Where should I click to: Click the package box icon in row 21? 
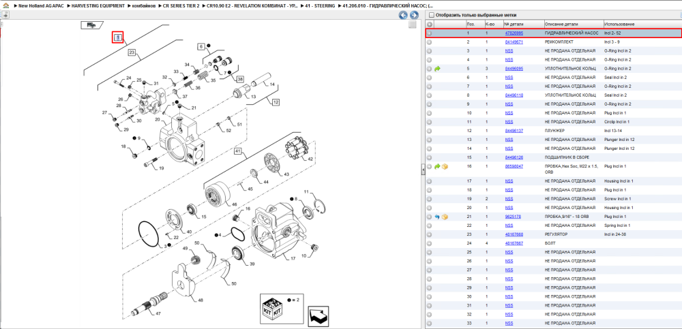coord(445,217)
